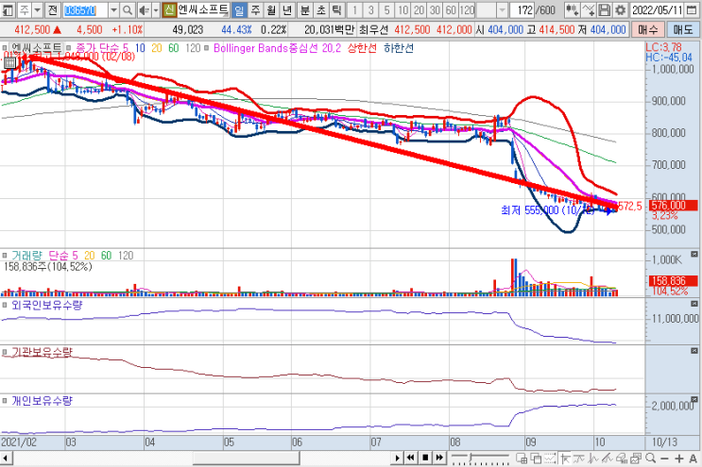Toggle Bollinger Bands legend checkbox

coord(206,47)
